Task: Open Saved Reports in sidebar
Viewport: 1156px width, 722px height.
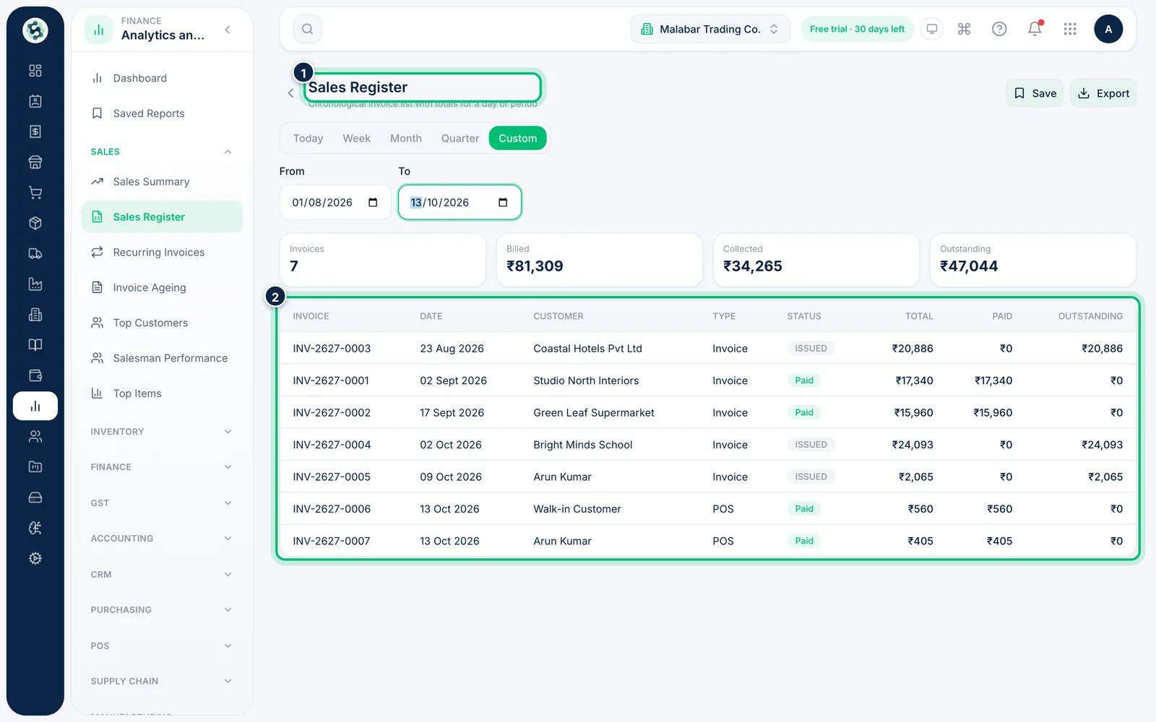Action: [162, 113]
